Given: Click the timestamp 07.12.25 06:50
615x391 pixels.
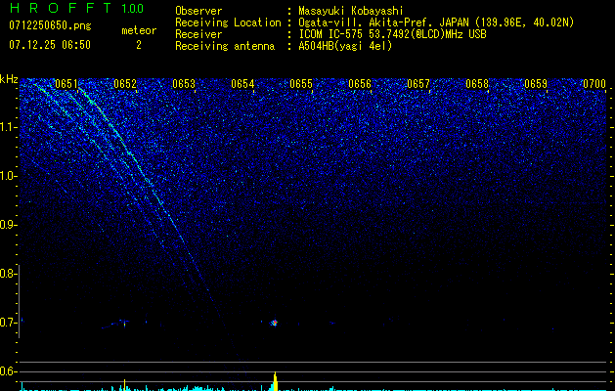Looking at the screenshot, I should 50,45.
